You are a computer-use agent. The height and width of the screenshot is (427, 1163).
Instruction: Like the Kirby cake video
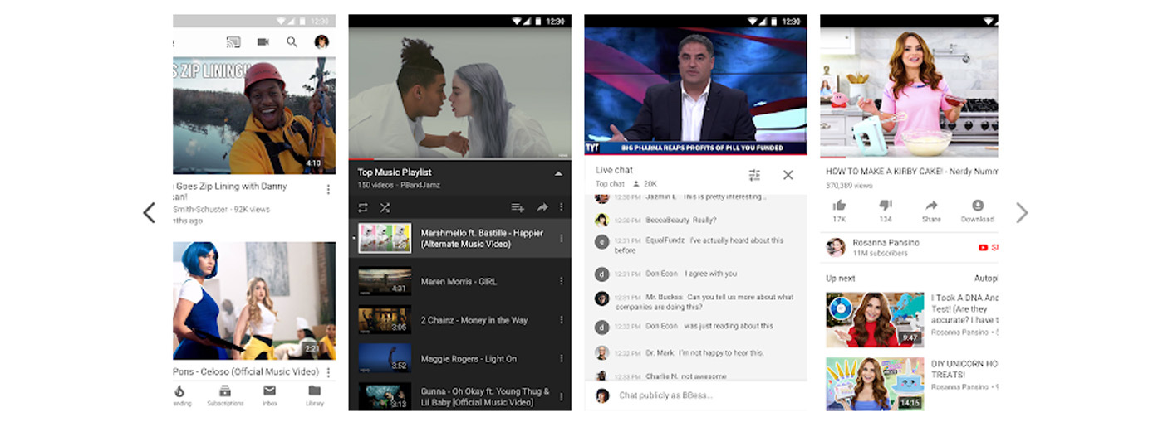tap(839, 206)
